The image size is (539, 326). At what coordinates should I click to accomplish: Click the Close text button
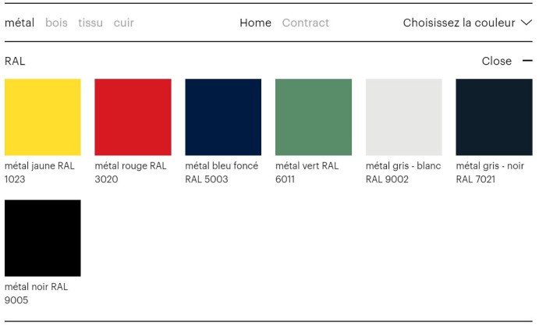(497, 61)
